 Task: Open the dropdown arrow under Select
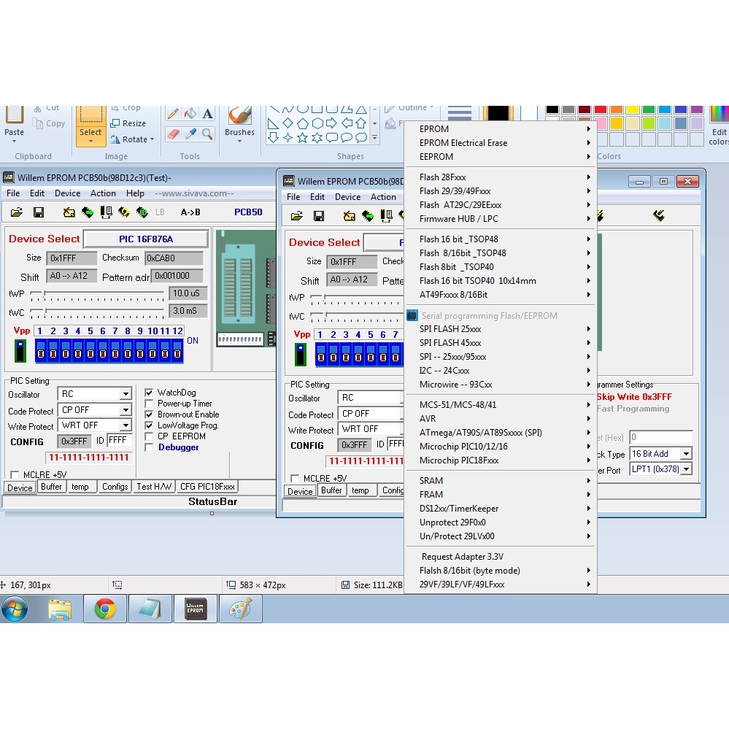click(x=90, y=142)
